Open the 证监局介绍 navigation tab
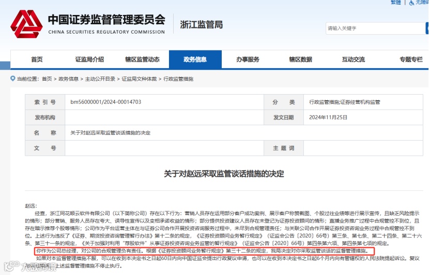 pyautogui.click(x=90, y=59)
